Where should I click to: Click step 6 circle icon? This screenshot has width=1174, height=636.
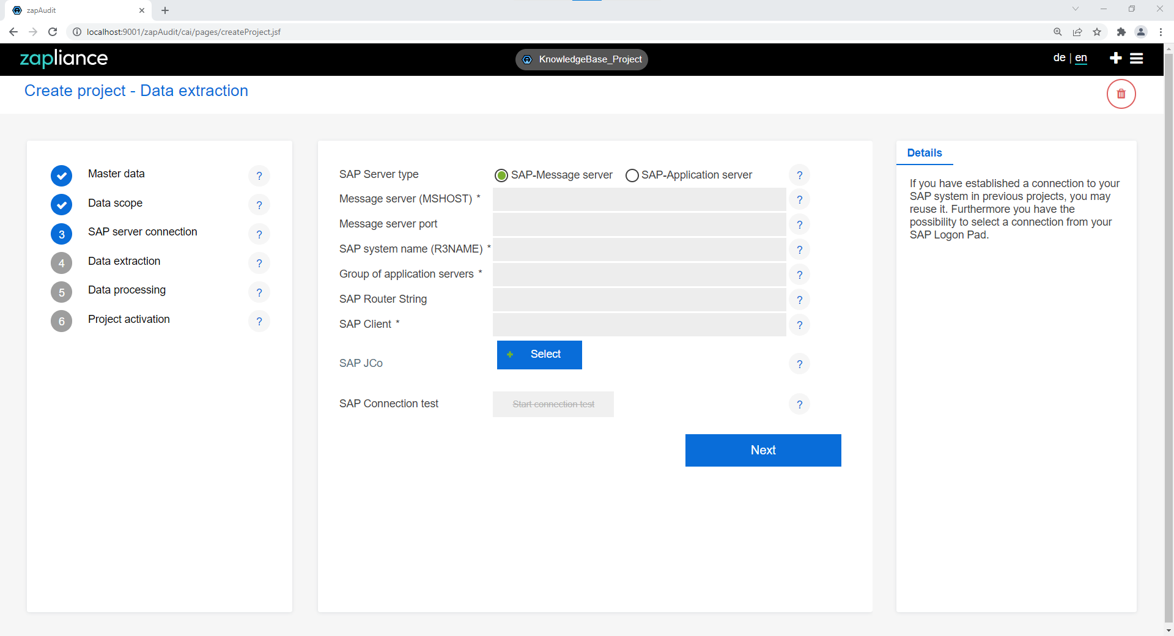point(61,321)
